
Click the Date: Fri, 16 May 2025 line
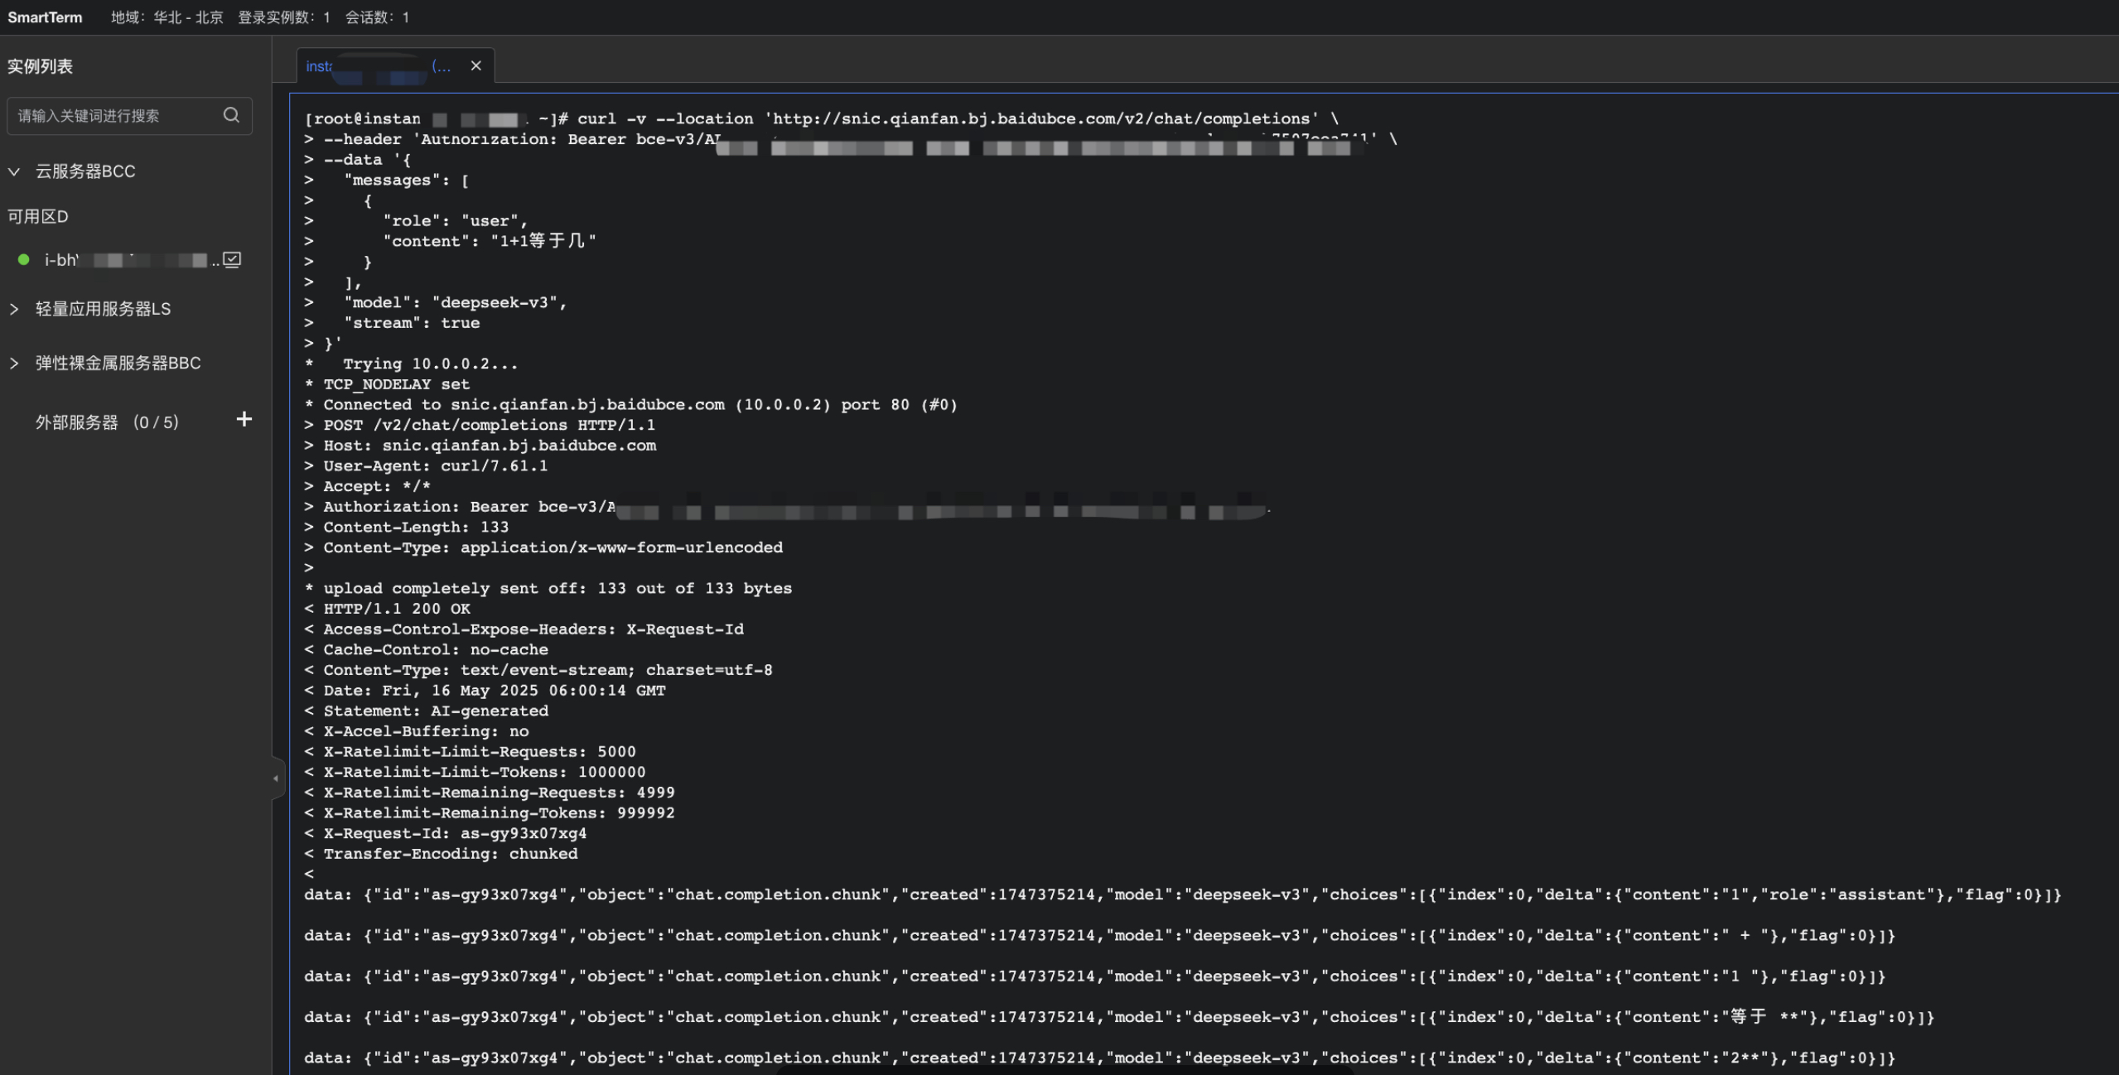[x=485, y=691]
